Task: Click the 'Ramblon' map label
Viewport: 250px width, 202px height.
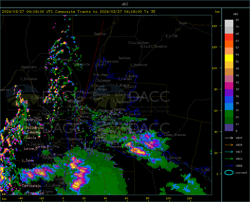Action: pyautogui.click(x=100, y=34)
